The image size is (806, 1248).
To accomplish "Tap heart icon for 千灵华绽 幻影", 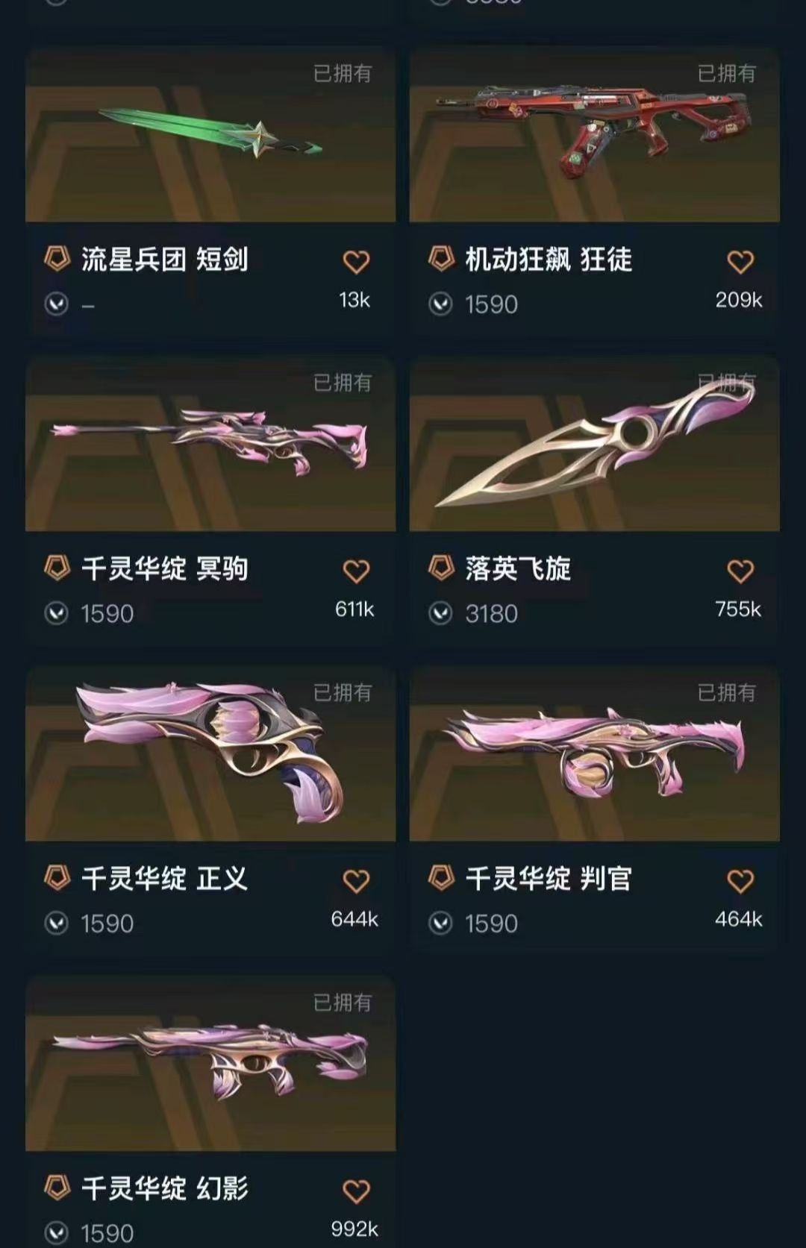I will tap(356, 1191).
